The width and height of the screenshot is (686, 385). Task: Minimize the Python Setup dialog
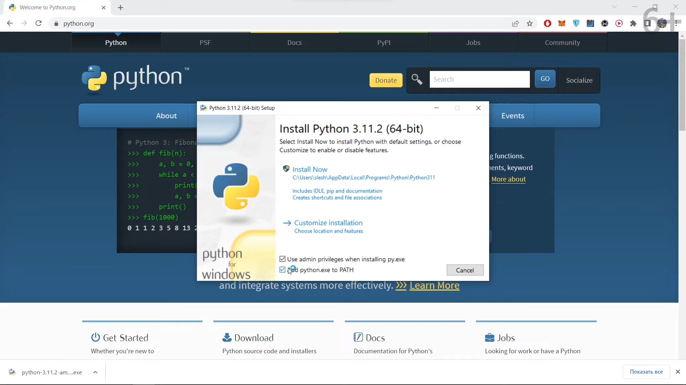(436, 108)
